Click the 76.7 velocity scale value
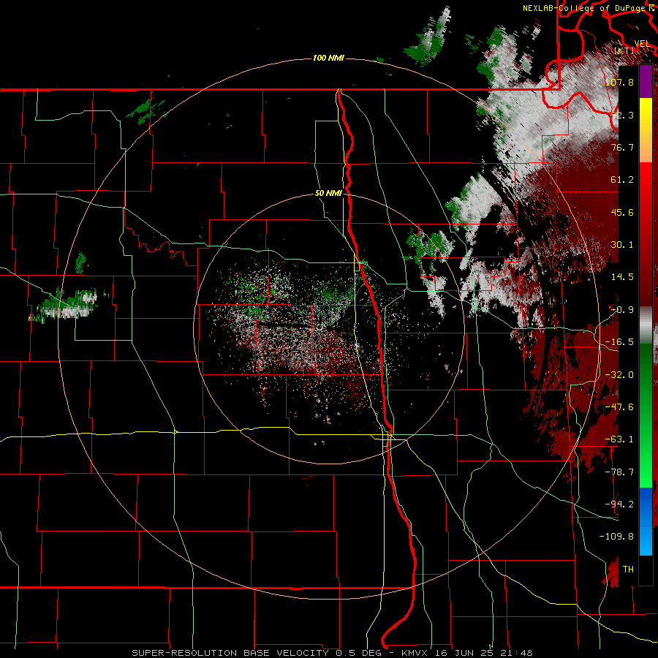This screenshot has height=658, width=658. point(623,147)
